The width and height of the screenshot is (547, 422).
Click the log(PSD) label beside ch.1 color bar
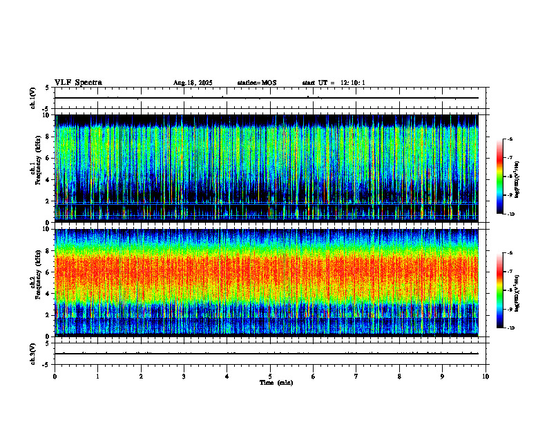518,180
